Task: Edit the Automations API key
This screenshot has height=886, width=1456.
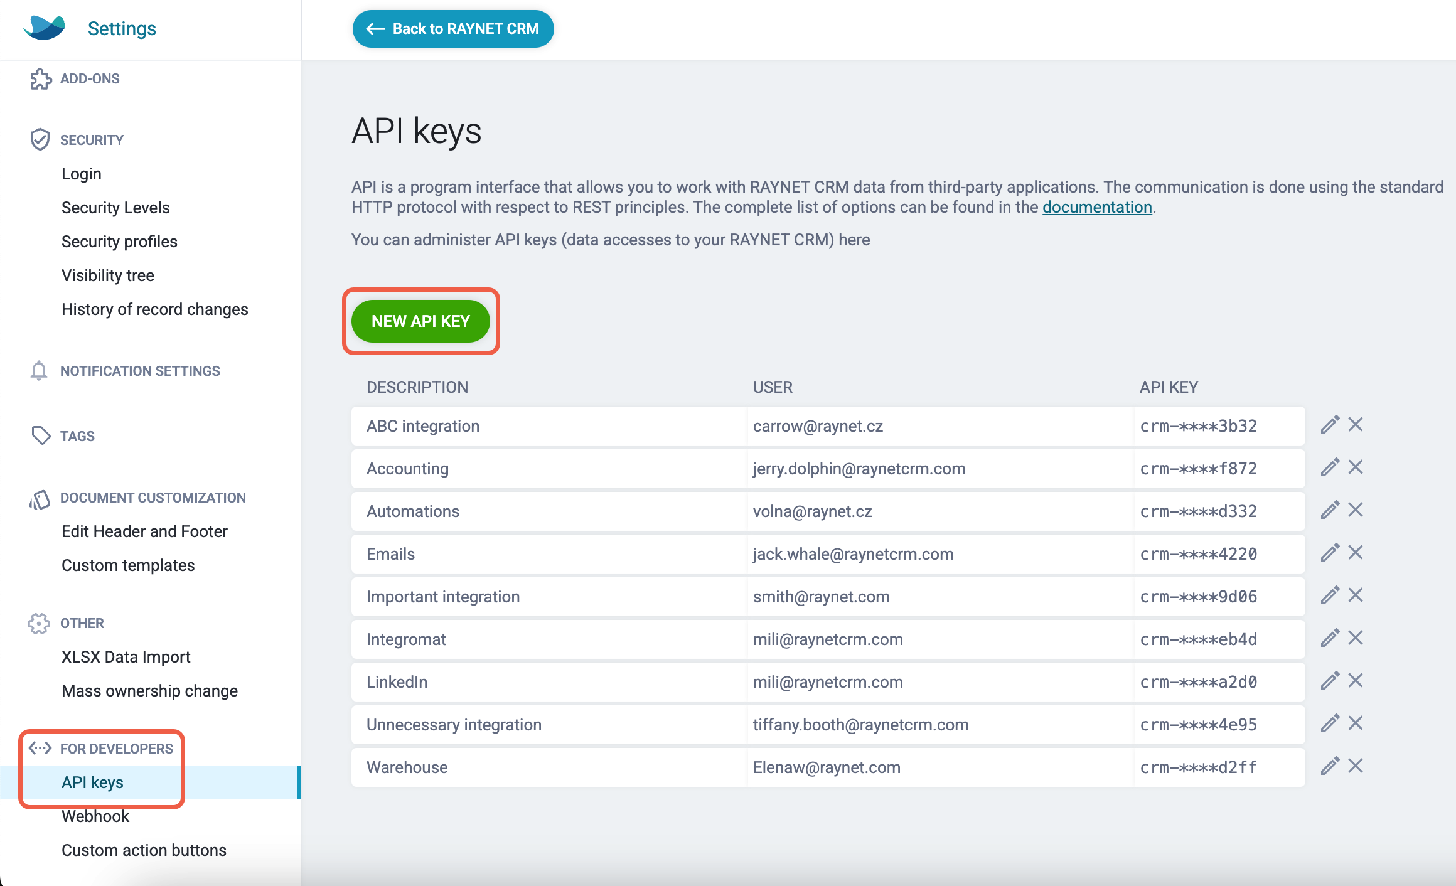Action: click(x=1330, y=510)
